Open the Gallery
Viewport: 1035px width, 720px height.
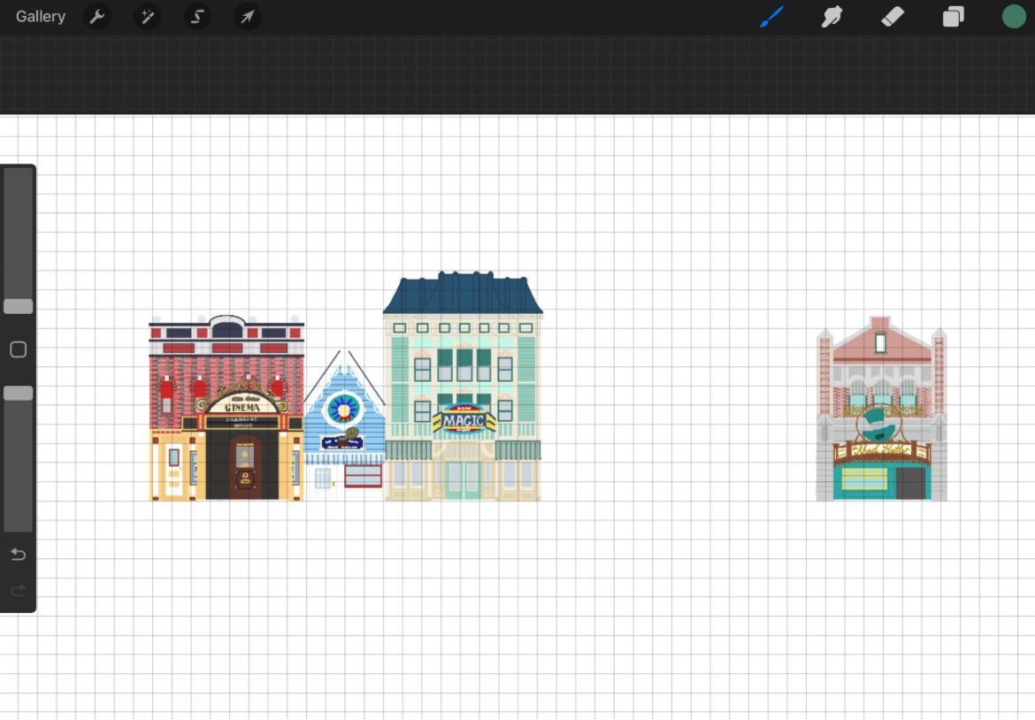coord(41,17)
